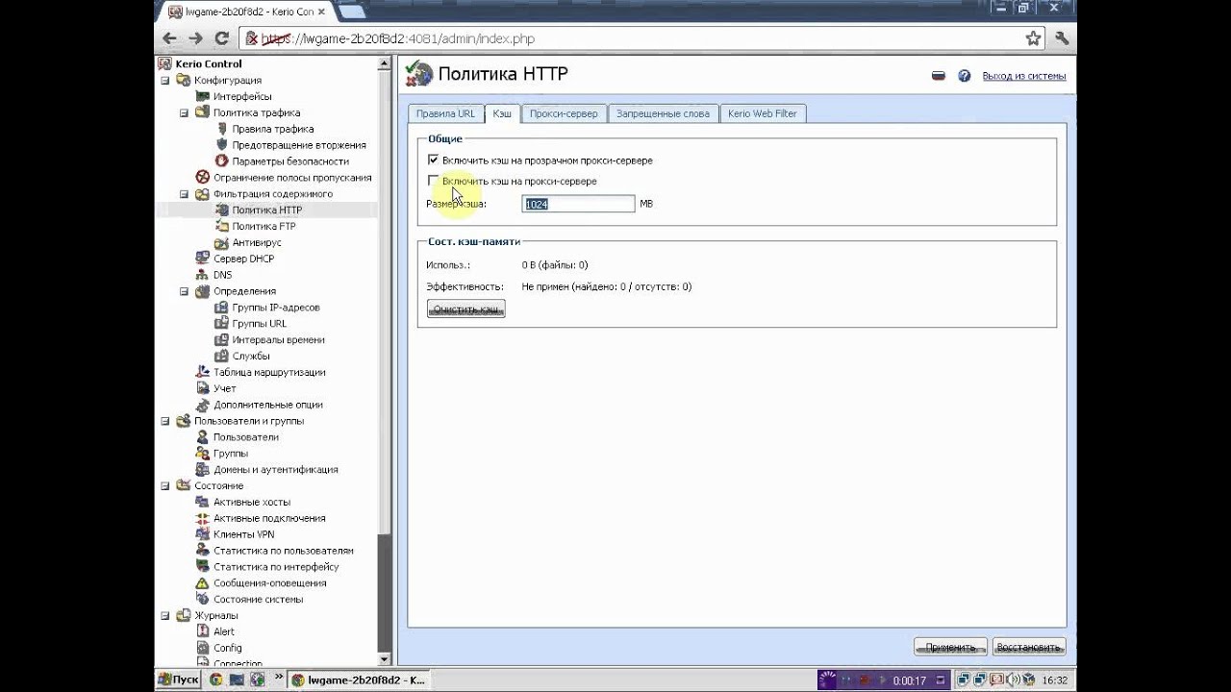This screenshot has width=1231, height=692.
Task: Click the browser back arrow
Action: coord(170,38)
